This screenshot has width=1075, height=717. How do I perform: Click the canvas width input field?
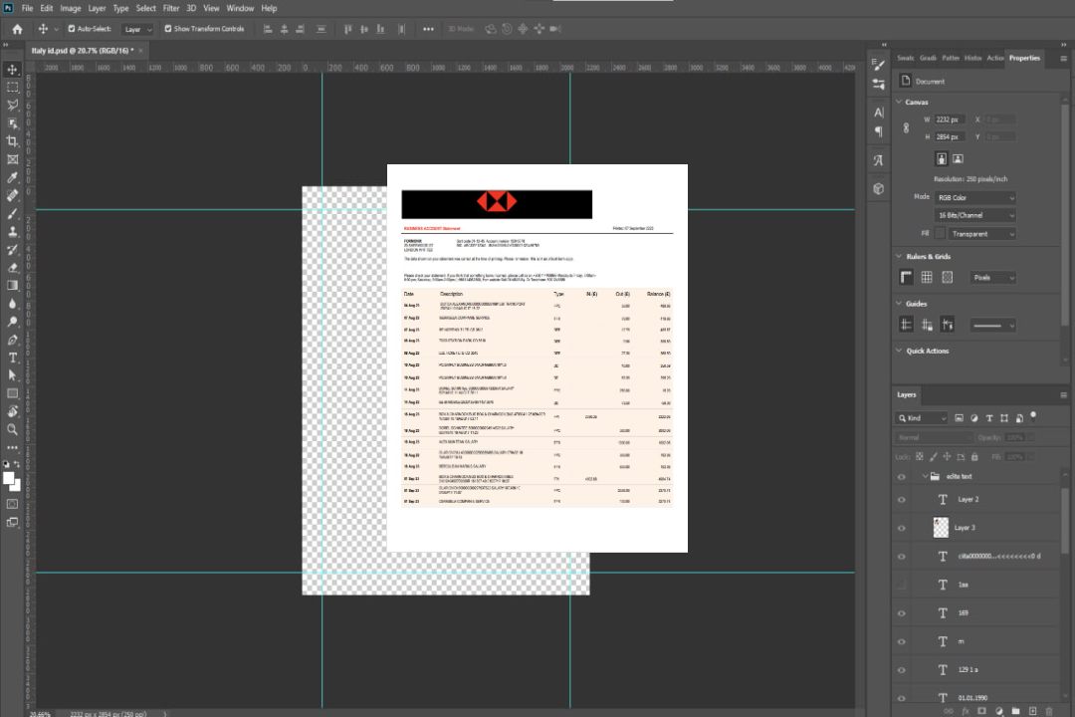tap(950, 119)
